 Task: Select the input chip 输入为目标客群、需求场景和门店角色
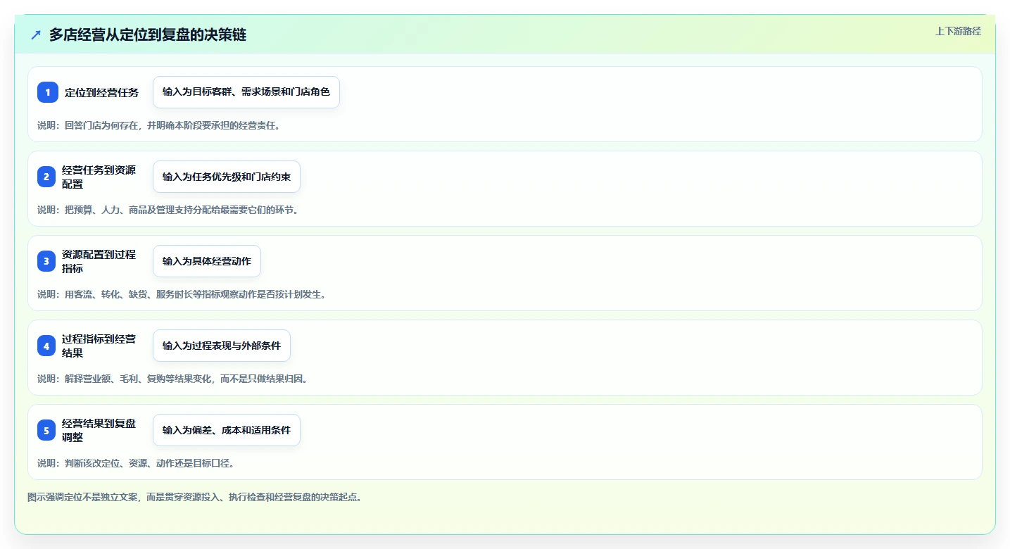pyautogui.click(x=246, y=92)
